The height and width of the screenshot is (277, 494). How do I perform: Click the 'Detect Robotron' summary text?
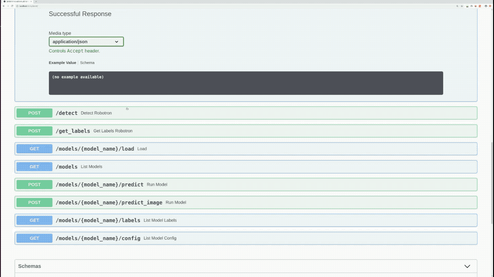coord(96,113)
